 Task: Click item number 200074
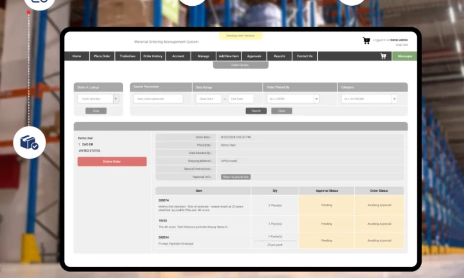point(164,200)
